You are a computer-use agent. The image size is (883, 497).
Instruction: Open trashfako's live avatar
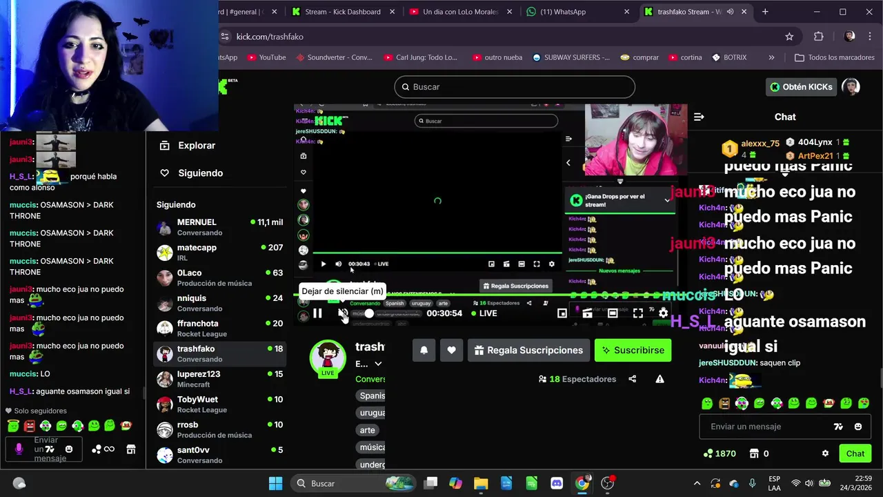(x=328, y=358)
